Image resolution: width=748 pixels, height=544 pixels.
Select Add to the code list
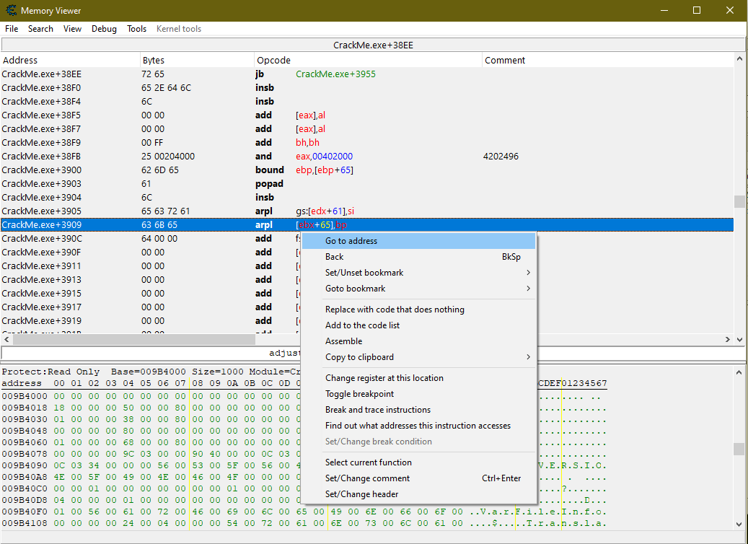point(418,325)
